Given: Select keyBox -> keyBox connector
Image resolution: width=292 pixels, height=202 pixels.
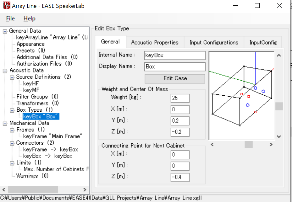Looking at the screenshot, I should (x=48, y=156).
